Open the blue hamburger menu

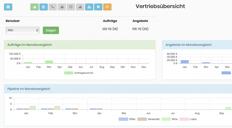tap(8, 7)
